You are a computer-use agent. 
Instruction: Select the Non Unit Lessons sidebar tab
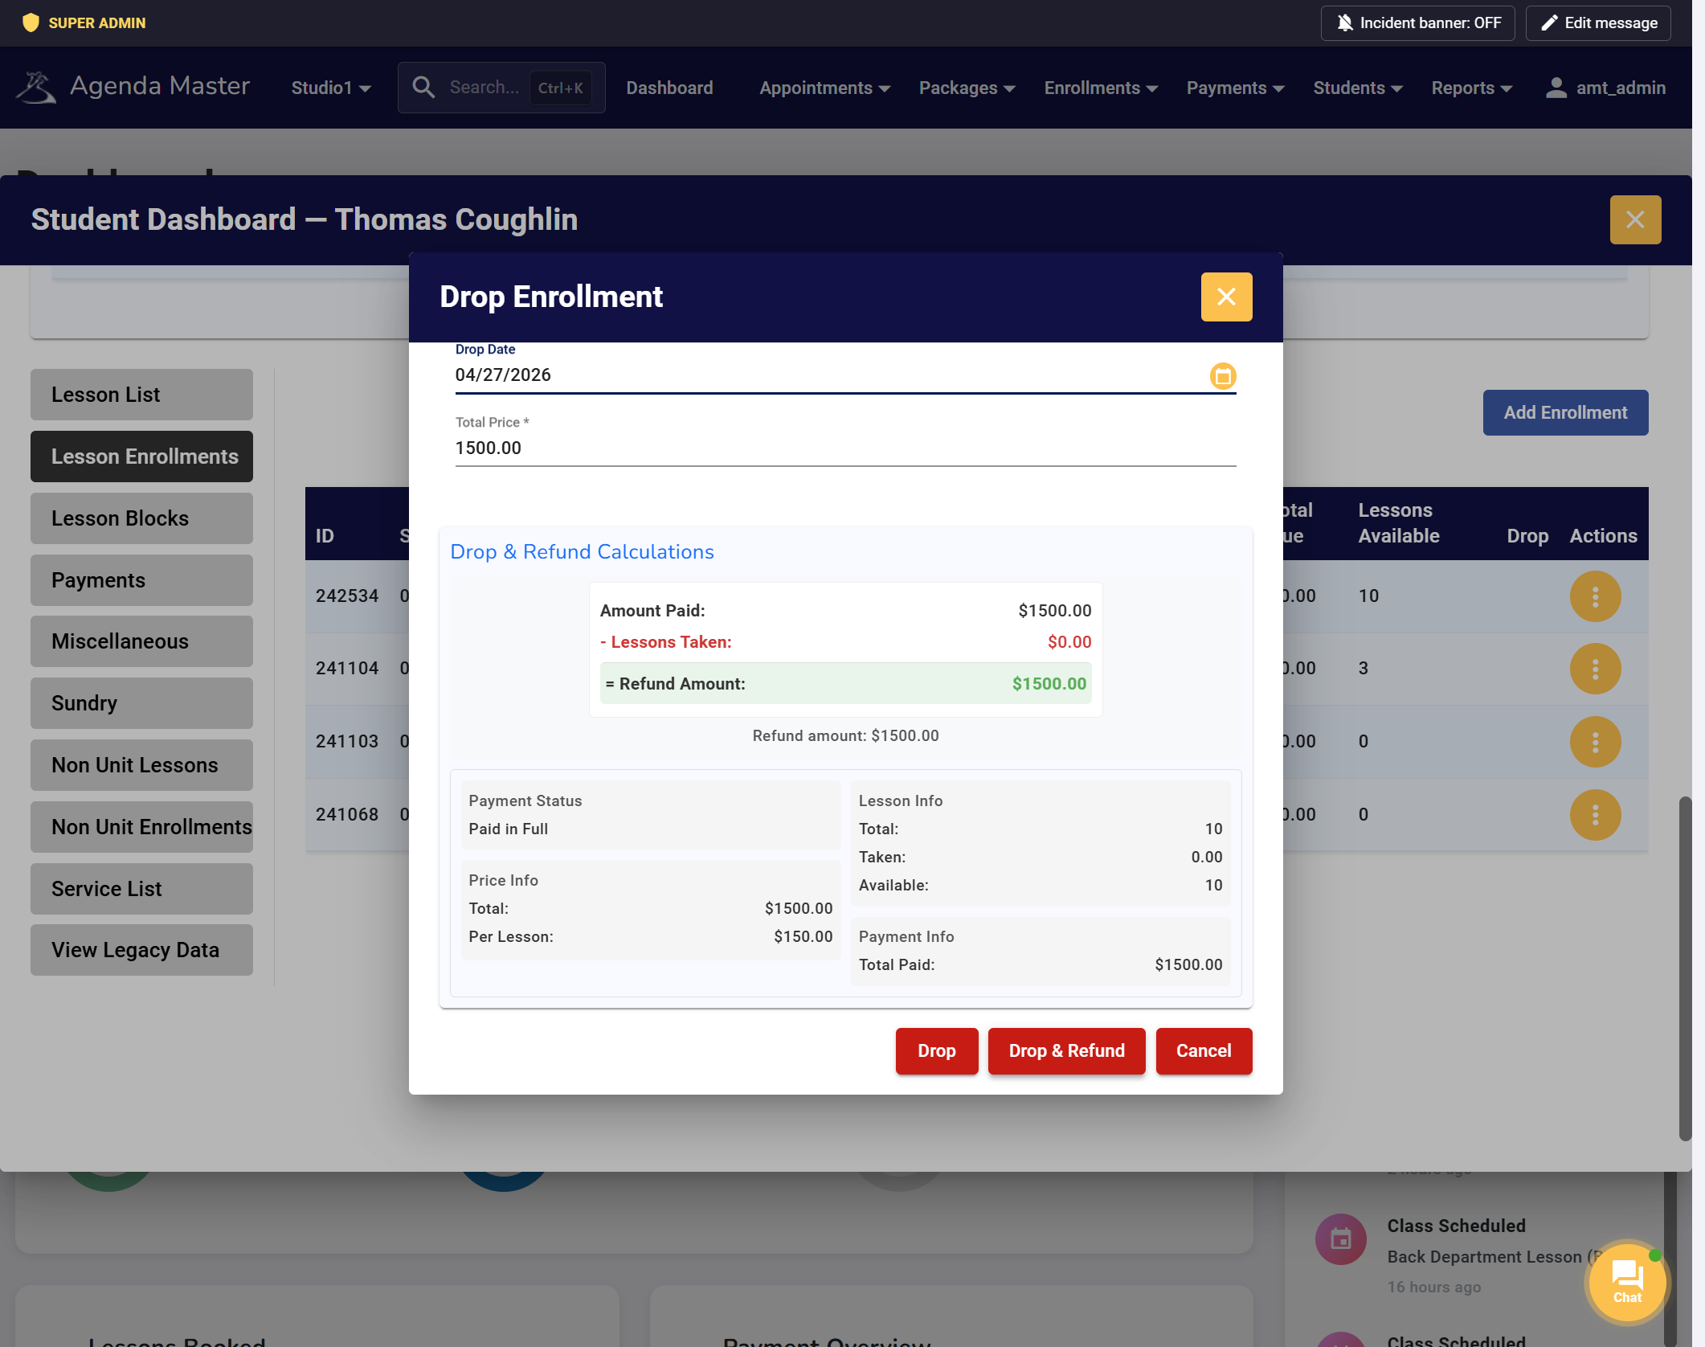[141, 765]
